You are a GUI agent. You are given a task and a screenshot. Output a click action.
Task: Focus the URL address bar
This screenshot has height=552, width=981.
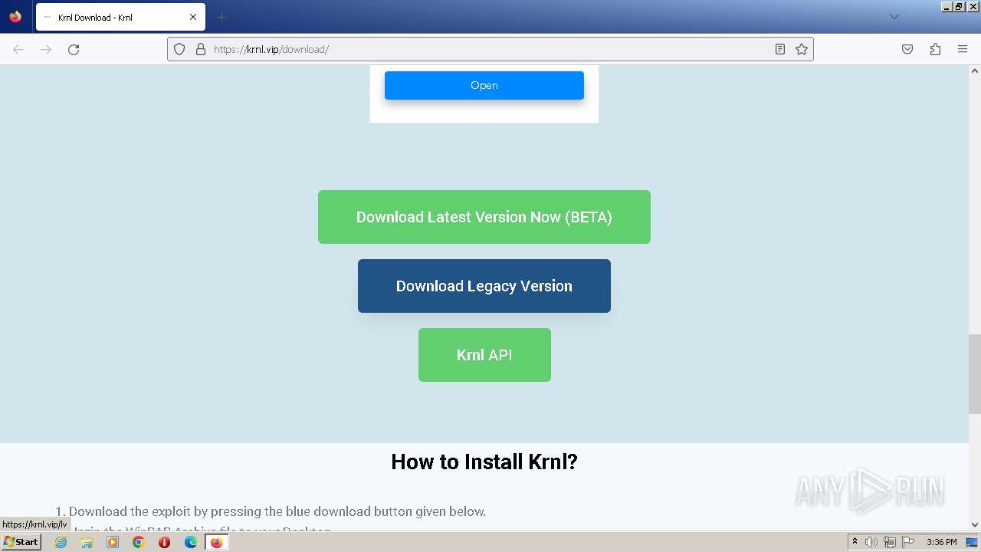click(490, 49)
